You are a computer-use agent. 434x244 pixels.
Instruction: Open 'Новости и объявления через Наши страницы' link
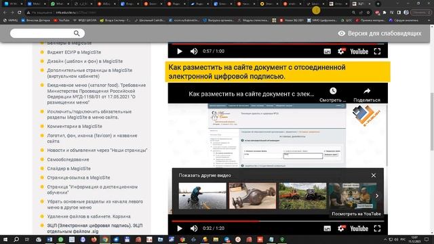point(97,150)
